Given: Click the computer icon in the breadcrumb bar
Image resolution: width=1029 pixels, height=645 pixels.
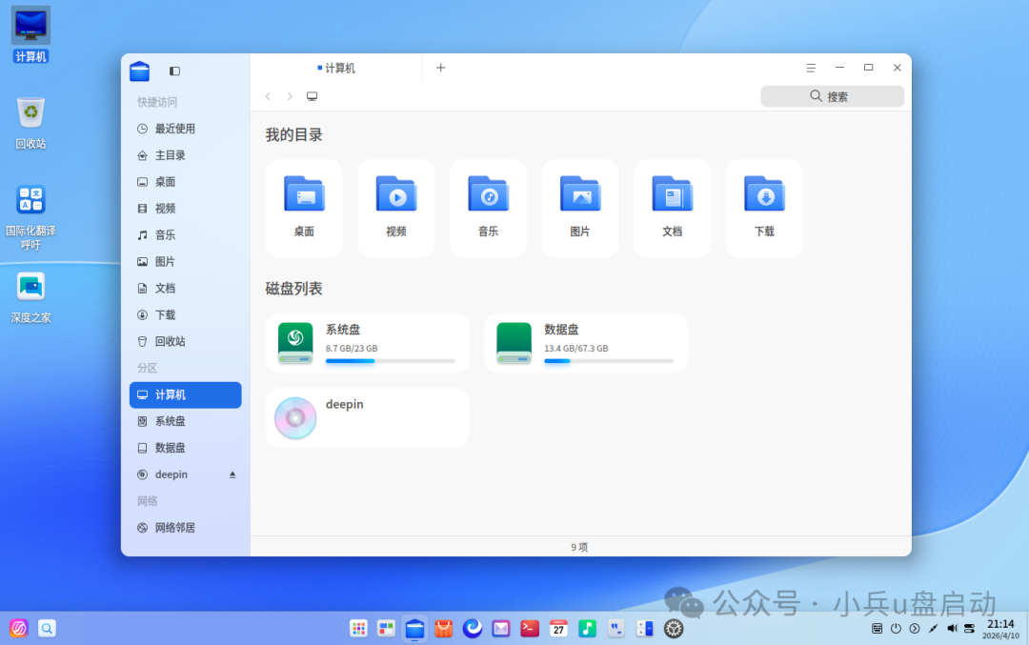Looking at the screenshot, I should (x=312, y=96).
